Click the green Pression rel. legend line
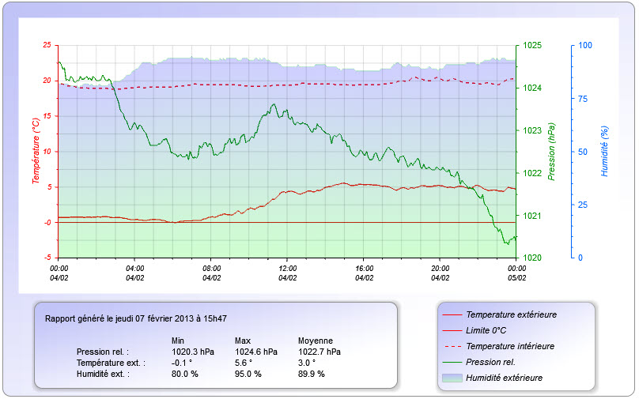 click(x=452, y=362)
